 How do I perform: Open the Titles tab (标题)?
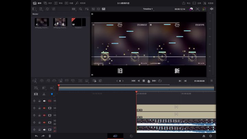point(69,3)
